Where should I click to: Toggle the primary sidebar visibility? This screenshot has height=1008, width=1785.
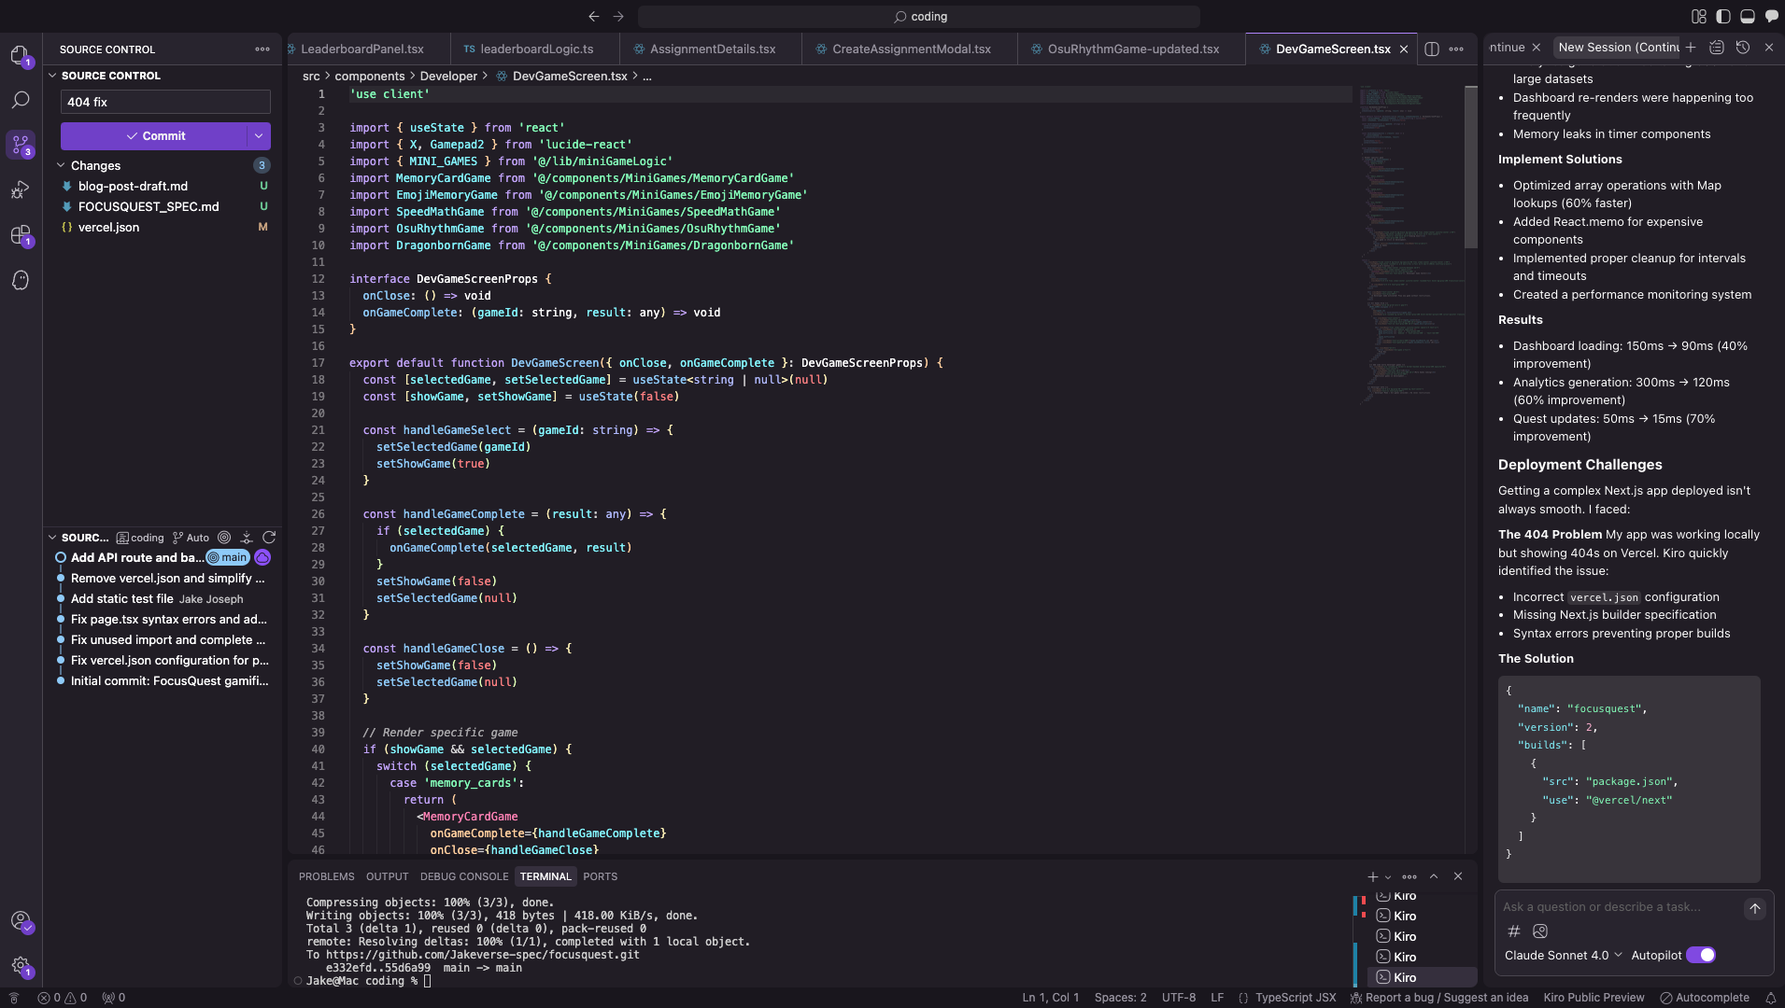pyautogui.click(x=1723, y=17)
